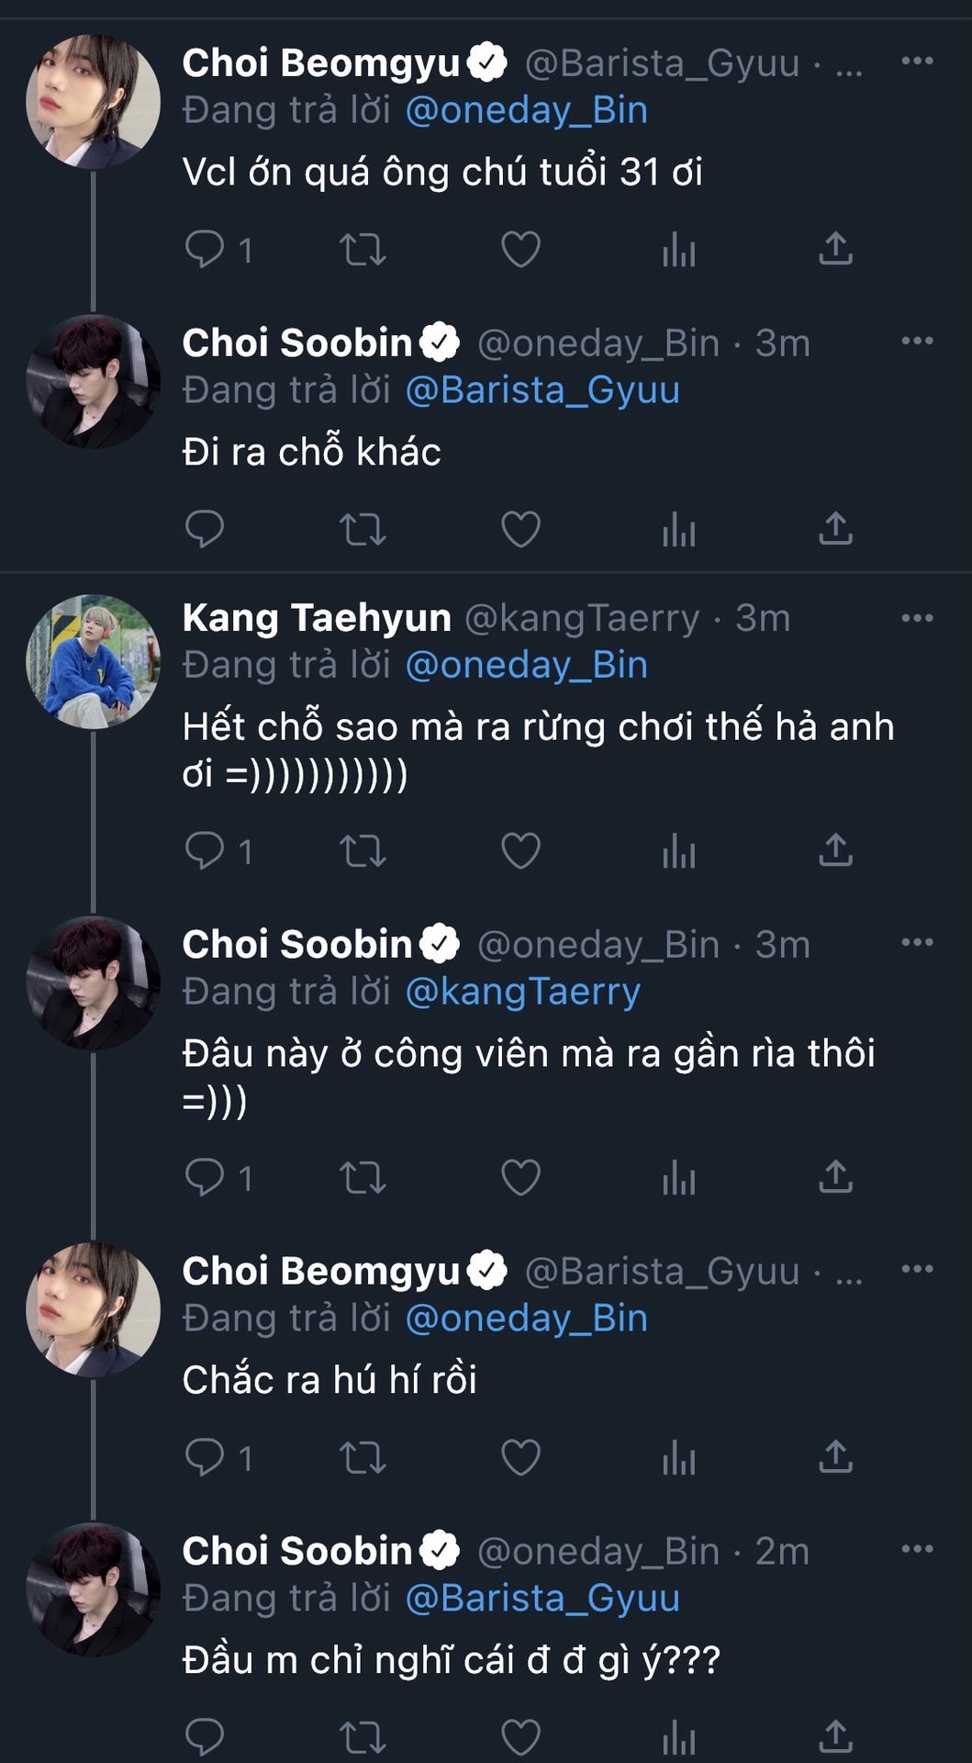The image size is (972, 1763).
Task: Open Choi Soobin's name on "Đi ra chỗ khác"
Action: (297, 343)
